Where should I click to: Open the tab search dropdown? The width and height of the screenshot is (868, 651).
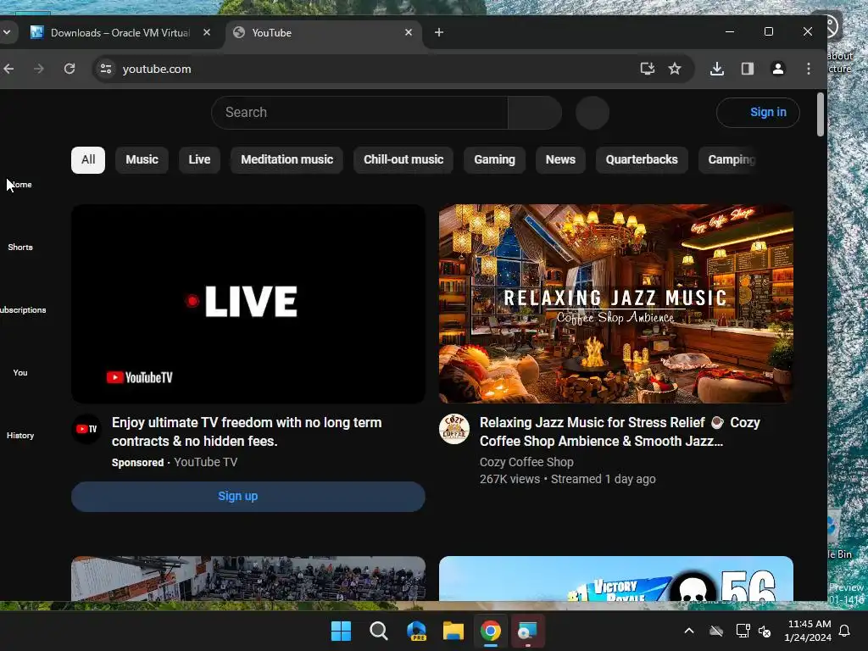[x=7, y=32]
